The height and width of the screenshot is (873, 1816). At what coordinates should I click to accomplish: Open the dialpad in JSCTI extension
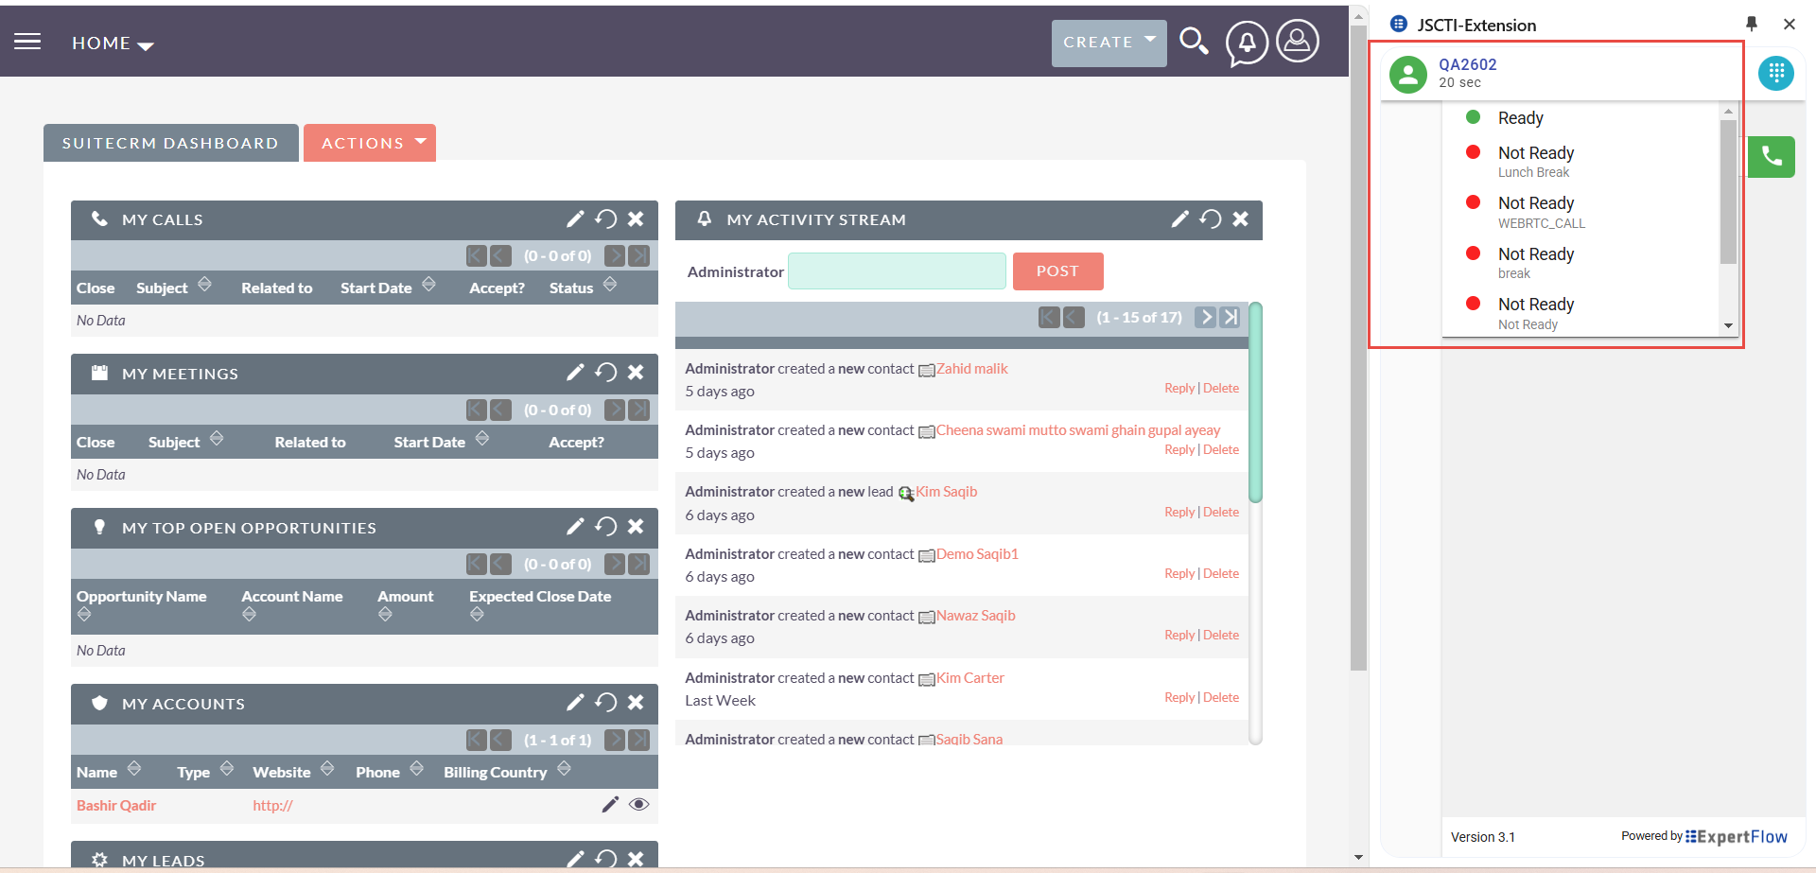1775,73
